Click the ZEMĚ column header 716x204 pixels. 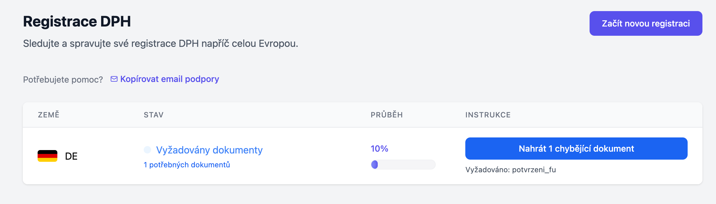point(49,115)
